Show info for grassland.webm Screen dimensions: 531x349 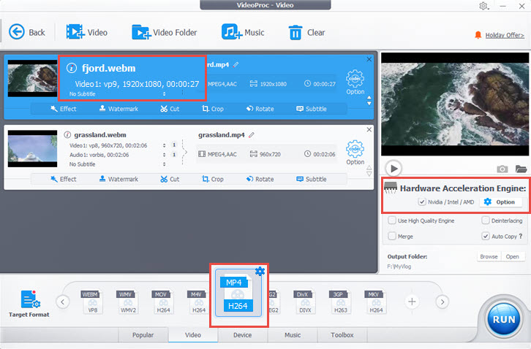[x=67, y=135]
